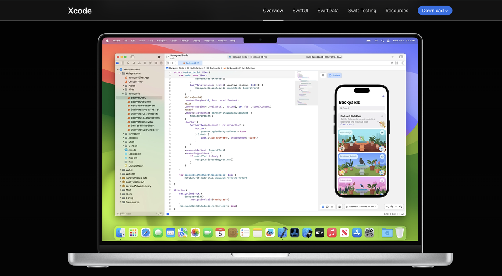Select BackyardDetailView file in navigator
Image resolution: width=502 pixels, height=276 pixels.
[x=142, y=122]
